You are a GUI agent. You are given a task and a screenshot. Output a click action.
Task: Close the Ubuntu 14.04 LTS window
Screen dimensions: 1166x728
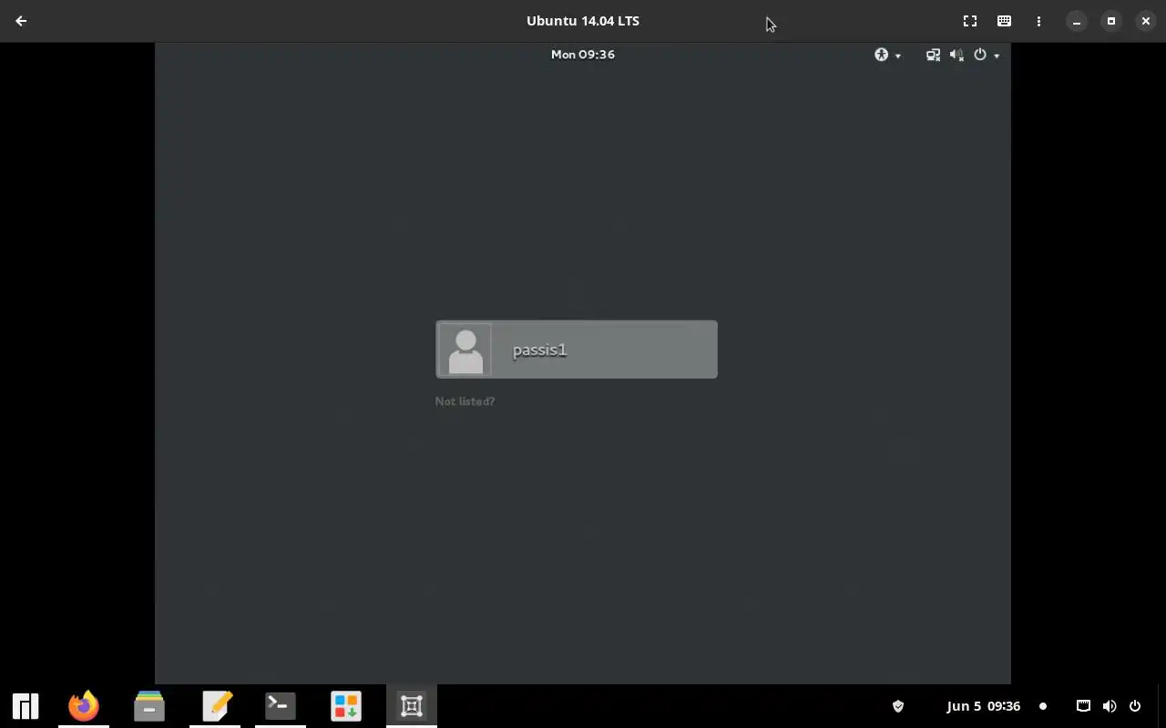(1146, 21)
